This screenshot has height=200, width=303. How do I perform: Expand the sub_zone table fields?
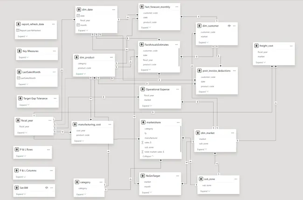click(205, 191)
